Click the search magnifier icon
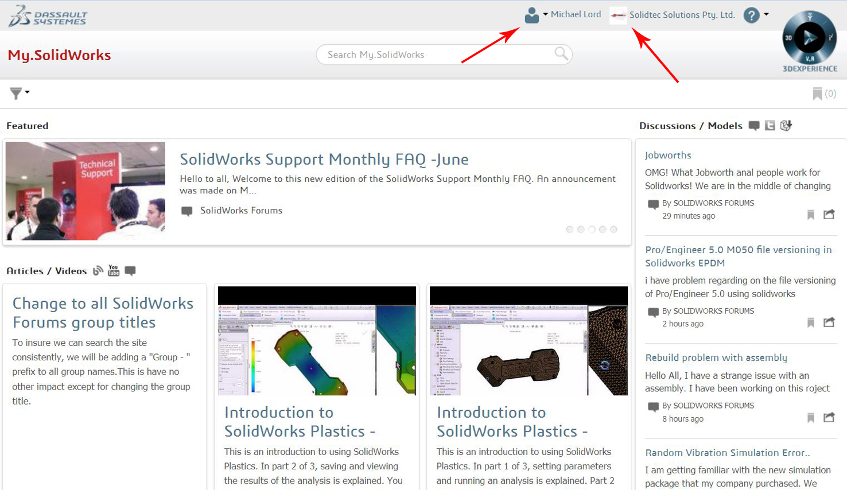The width and height of the screenshot is (847, 490). [x=561, y=54]
